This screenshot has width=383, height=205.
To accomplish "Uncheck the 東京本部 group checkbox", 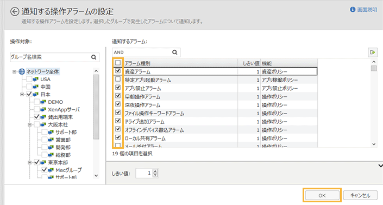I will click(x=36, y=162).
